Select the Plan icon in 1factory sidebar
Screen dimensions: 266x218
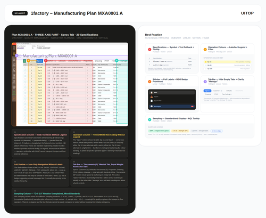point(14,53)
